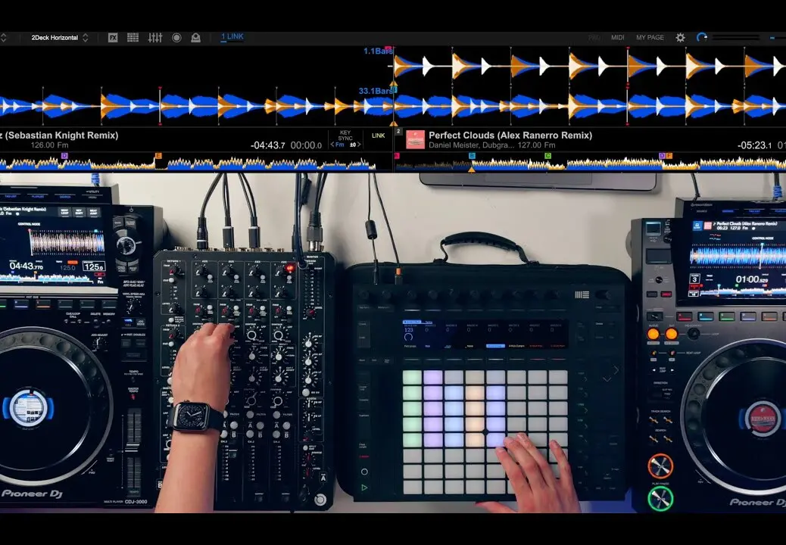Open the recording panel circle icon

coord(176,38)
